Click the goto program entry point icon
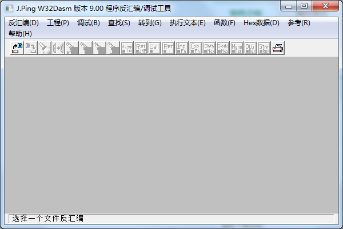The image size is (343, 229). pos(86,48)
